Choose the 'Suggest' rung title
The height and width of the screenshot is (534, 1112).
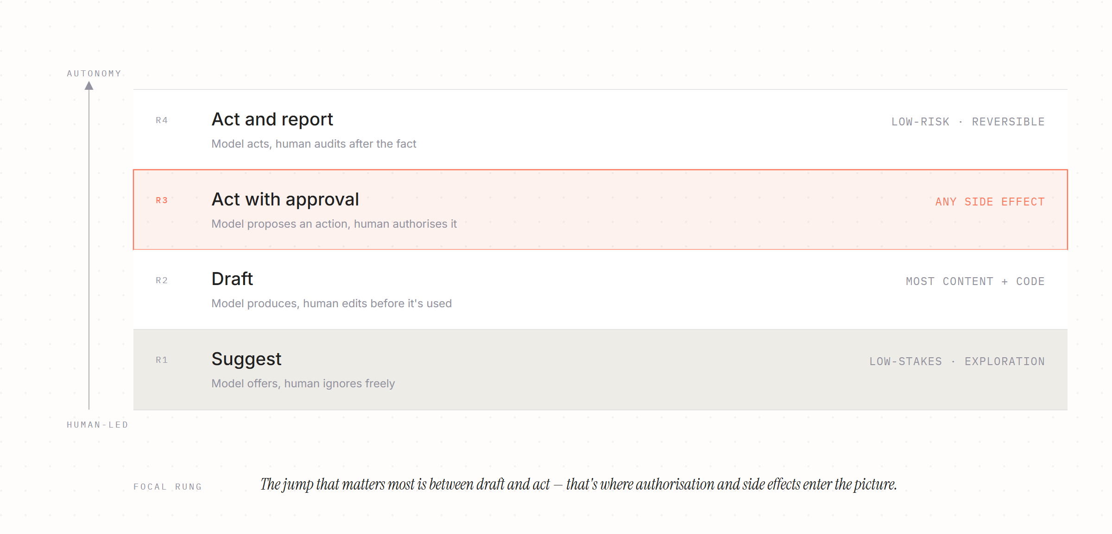(x=246, y=360)
